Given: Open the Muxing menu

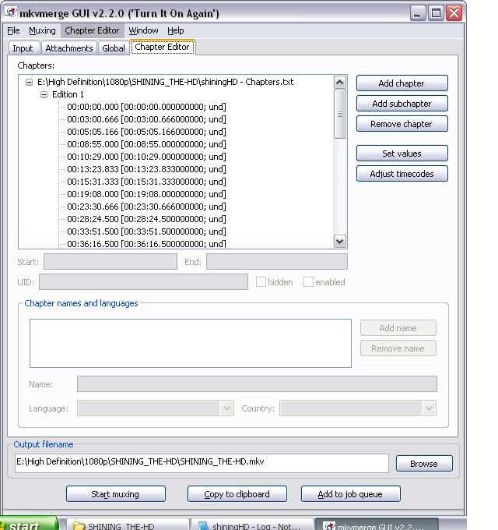Looking at the screenshot, I should click(42, 30).
